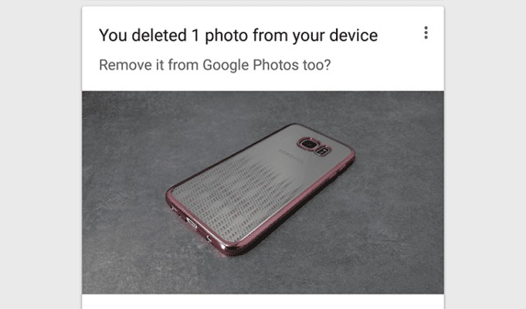Image resolution: width=526 pixels, height=309 pixels.
Task: Click the white card strip below the photo
Action: [x=263, y=301]
